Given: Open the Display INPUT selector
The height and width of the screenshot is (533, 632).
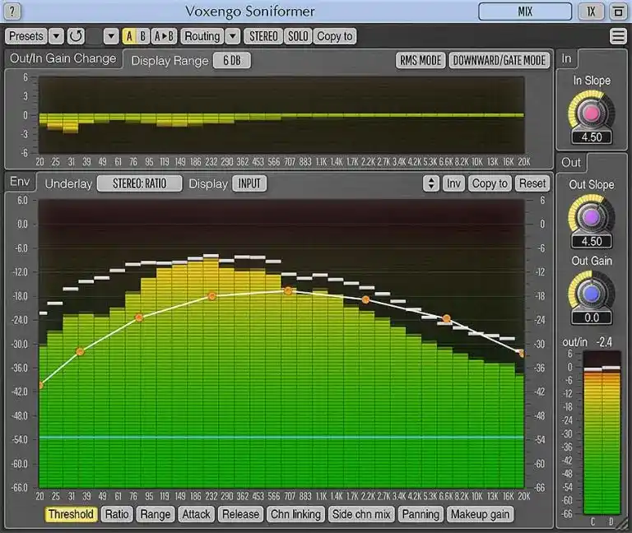Looking at the screenshot, I should pyautogui.click(x=249, y=183).
